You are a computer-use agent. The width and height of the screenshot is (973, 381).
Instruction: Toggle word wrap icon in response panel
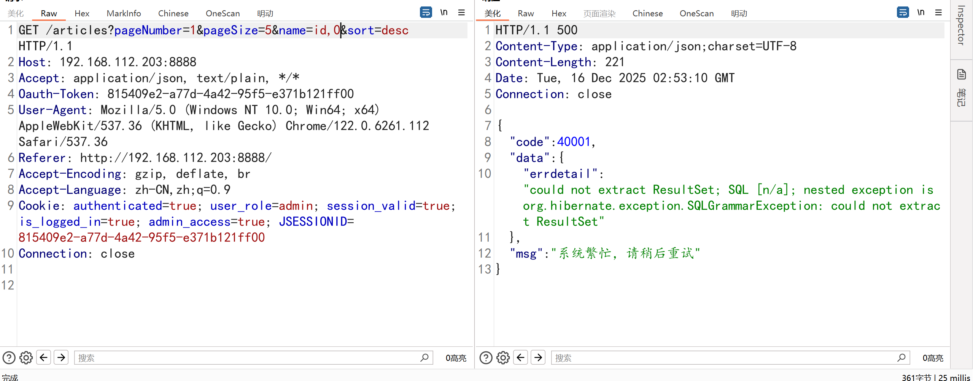903,13
